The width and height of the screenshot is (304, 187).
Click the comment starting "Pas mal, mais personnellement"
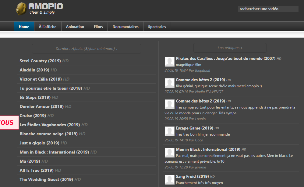point(229,158)
